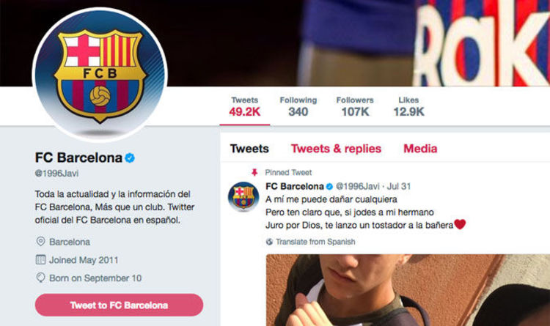The image size is (550, 326).
Task: Click the pin icon above Pinned Tweet
Action: click(x=254, y=172)
